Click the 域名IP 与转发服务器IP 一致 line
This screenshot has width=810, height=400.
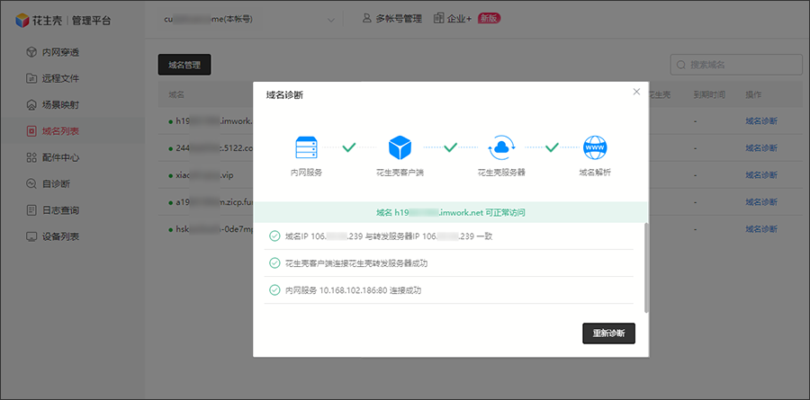click(390, 236)
